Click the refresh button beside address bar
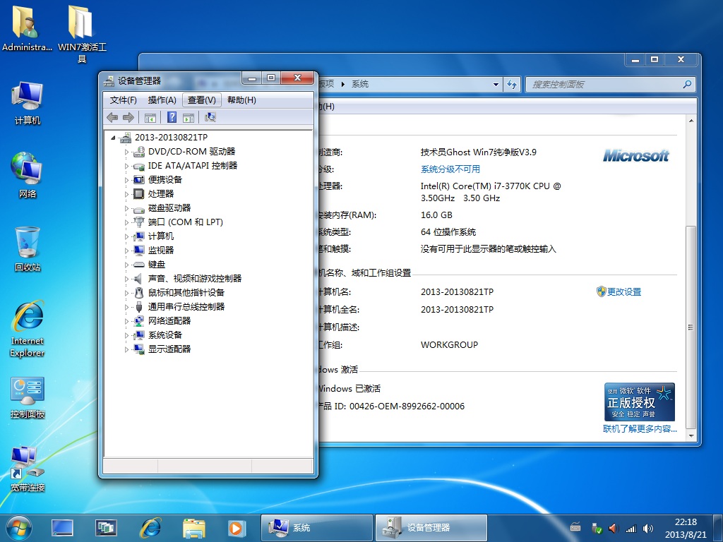 (x=512, y=85)
